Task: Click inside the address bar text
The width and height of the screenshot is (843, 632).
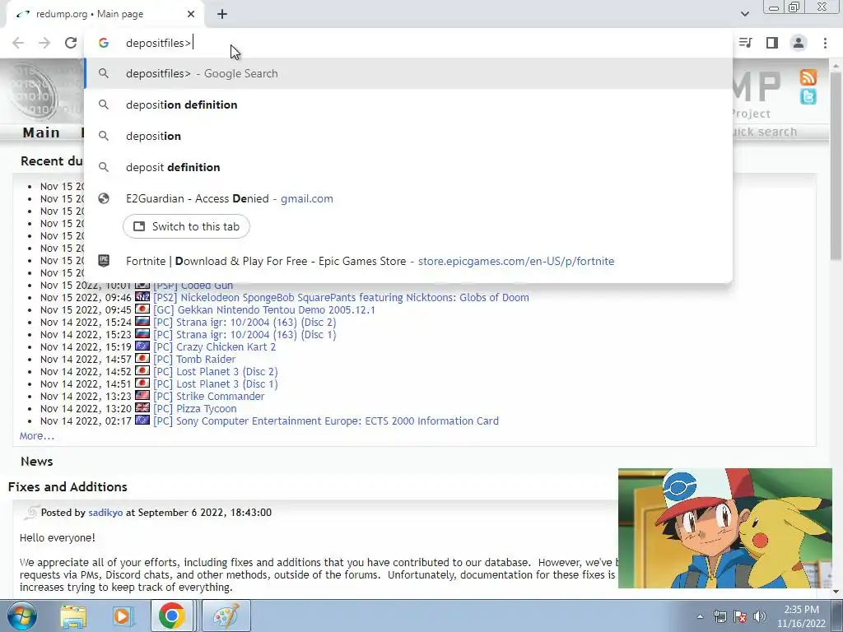Action: 158,43
